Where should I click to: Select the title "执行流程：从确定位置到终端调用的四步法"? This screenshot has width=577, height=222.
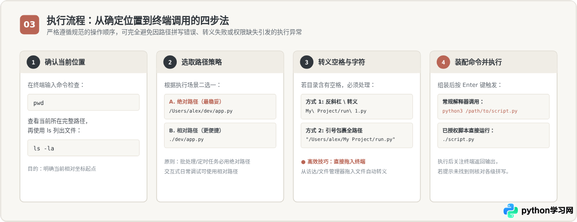coord(138,20)
